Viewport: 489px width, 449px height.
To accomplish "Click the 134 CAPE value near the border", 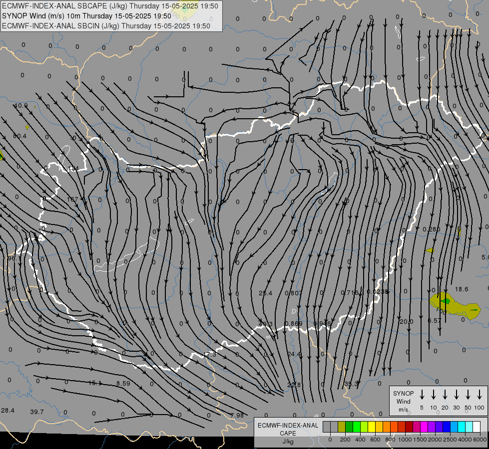I will (73, 169).
